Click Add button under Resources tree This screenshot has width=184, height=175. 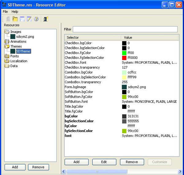15,167
